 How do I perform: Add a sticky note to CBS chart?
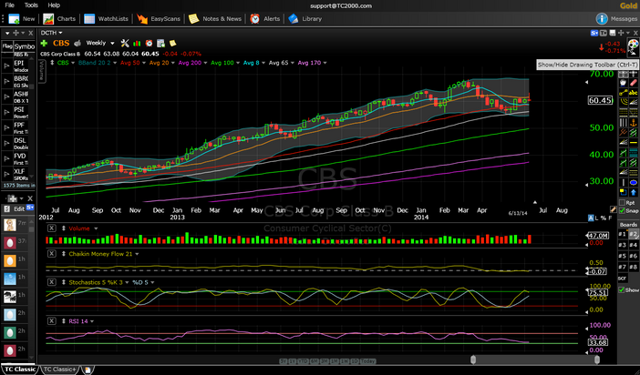coord(172,43)
